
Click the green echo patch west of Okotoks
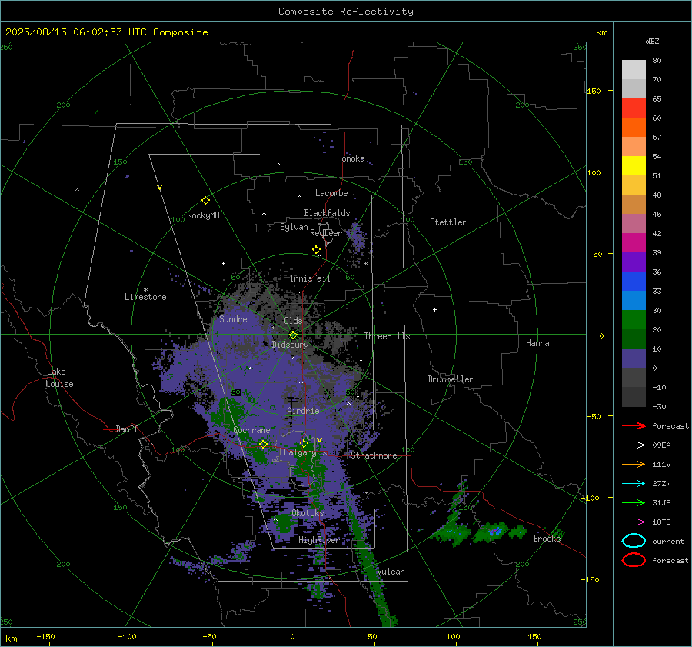[282, 524]
